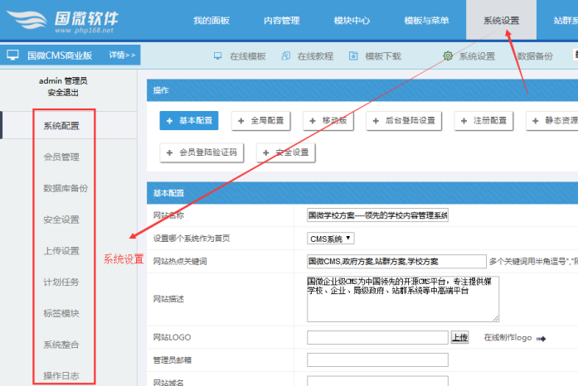Open the 模块中心 navigation tab
The height and width of the screenshot is (386, 578).
pos(352,20)
